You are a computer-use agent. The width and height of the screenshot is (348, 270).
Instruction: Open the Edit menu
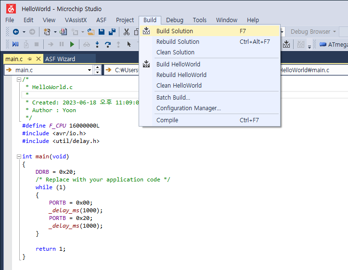[x=28, y=20]
